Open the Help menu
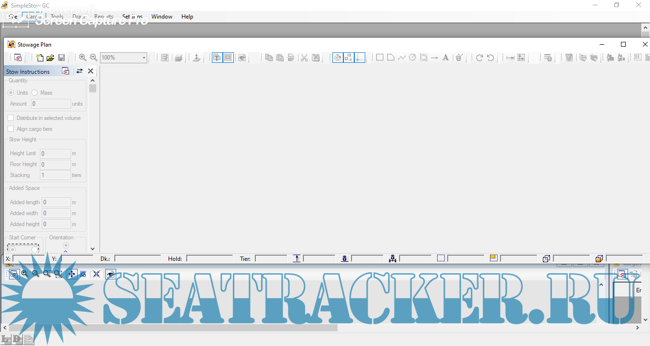 tap(187, 17)
